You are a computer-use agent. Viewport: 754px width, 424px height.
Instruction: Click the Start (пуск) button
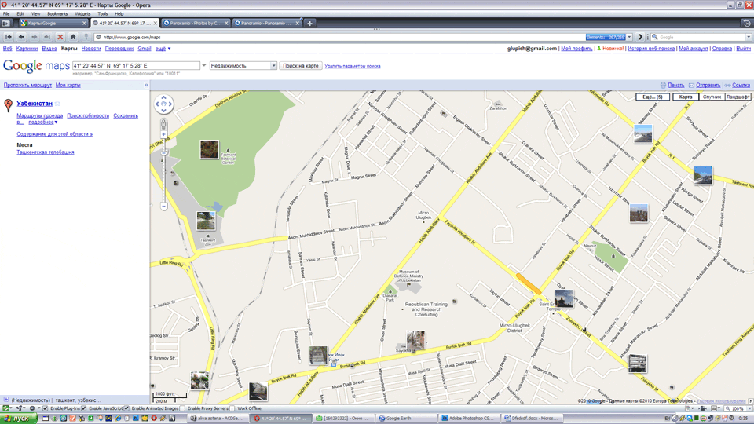(19, 419)
